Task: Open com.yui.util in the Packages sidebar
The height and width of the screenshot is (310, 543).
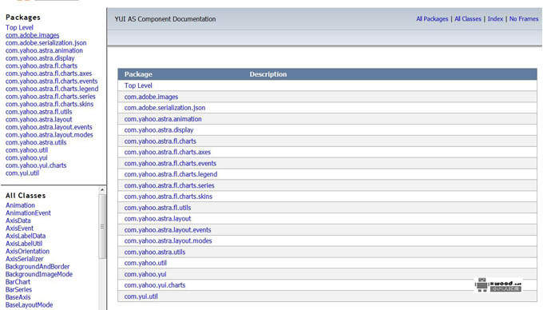Action: pyautogui.click(x=22, y=173)
